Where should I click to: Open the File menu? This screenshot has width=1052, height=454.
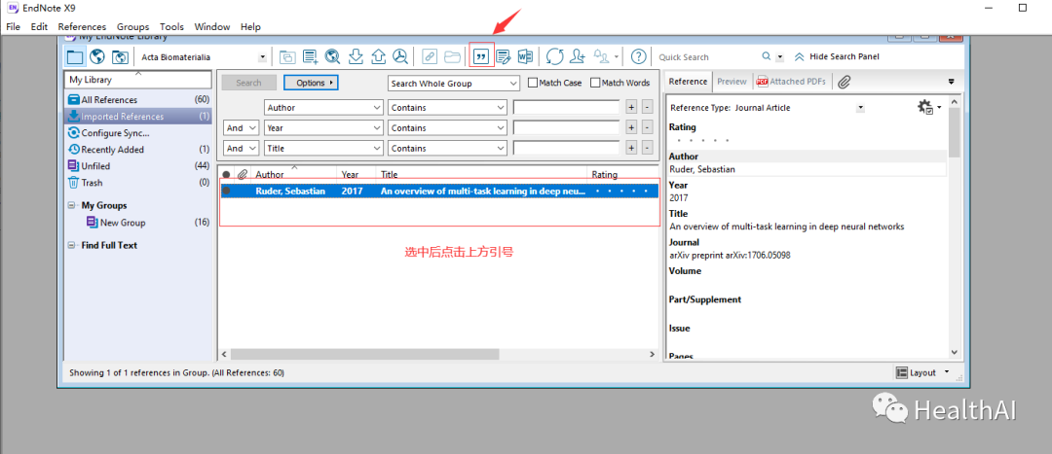coord(14,27)
